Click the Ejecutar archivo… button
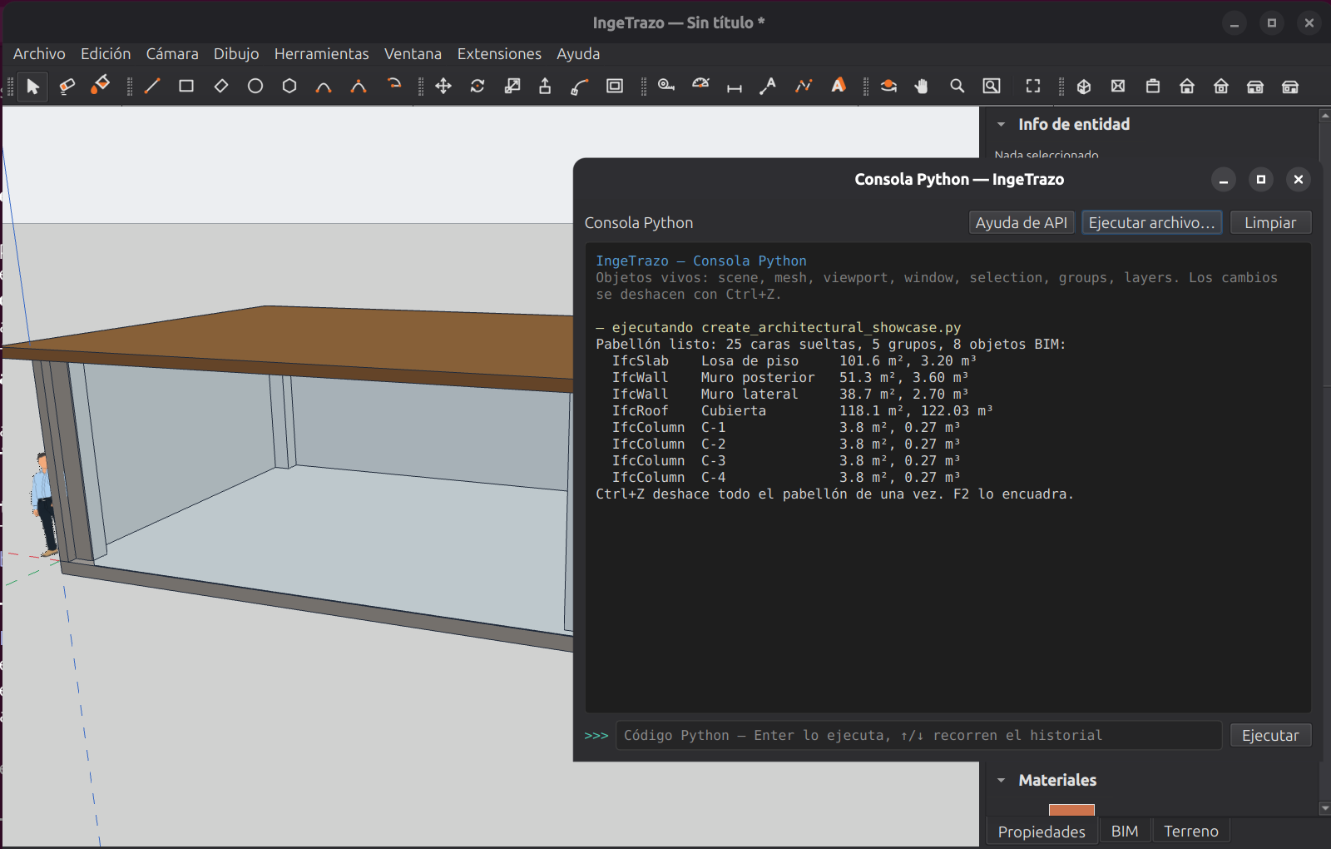Screen dimensions: 1331x849 1151,223
